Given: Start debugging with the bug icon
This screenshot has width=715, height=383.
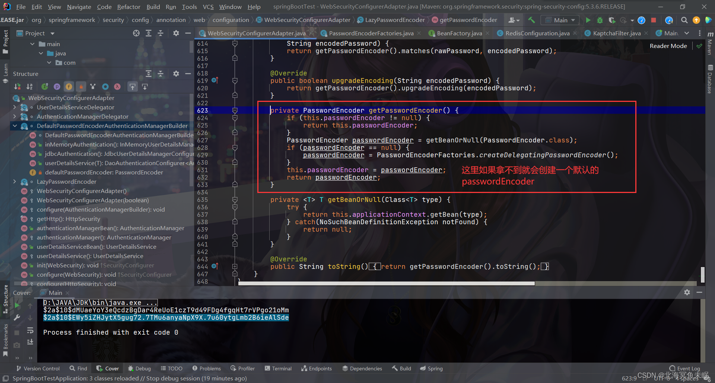Looking at the screenshot, I should tap(600, 20).
